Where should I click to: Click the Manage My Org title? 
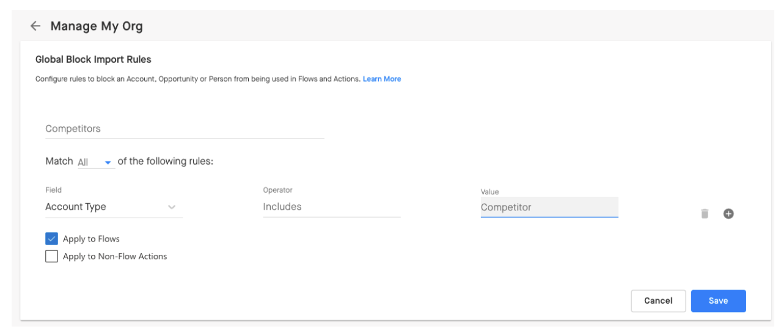tap(97, 26)
